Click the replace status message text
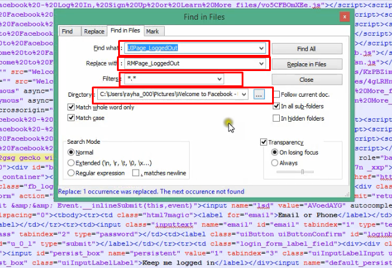The image size is (392, 268). coord(151,192)
